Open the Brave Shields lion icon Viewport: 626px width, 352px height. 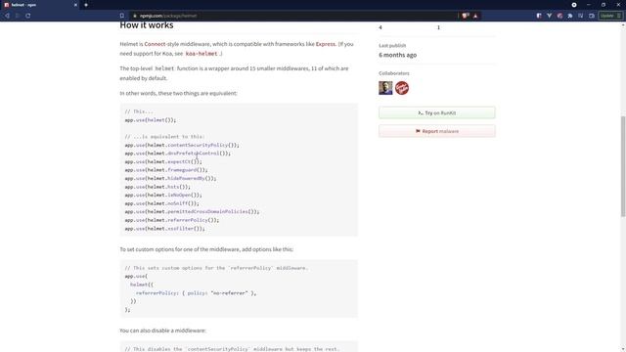[466, 16]
